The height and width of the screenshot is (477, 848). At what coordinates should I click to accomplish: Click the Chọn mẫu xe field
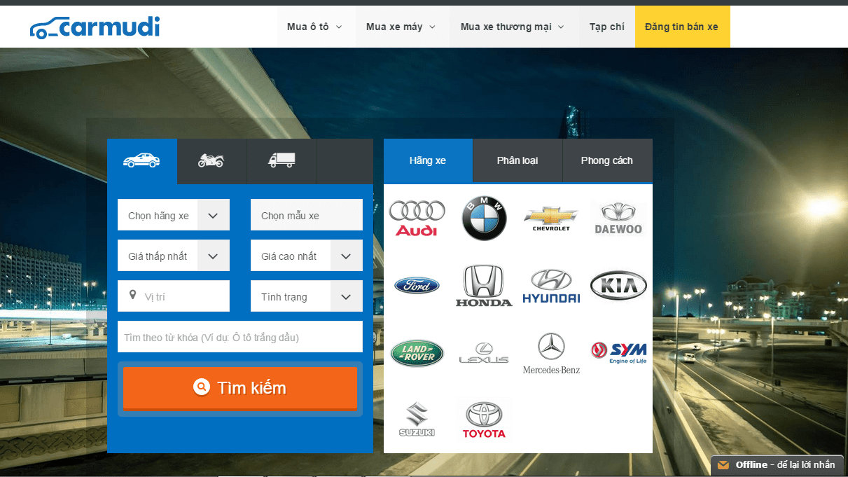(307, 215)
